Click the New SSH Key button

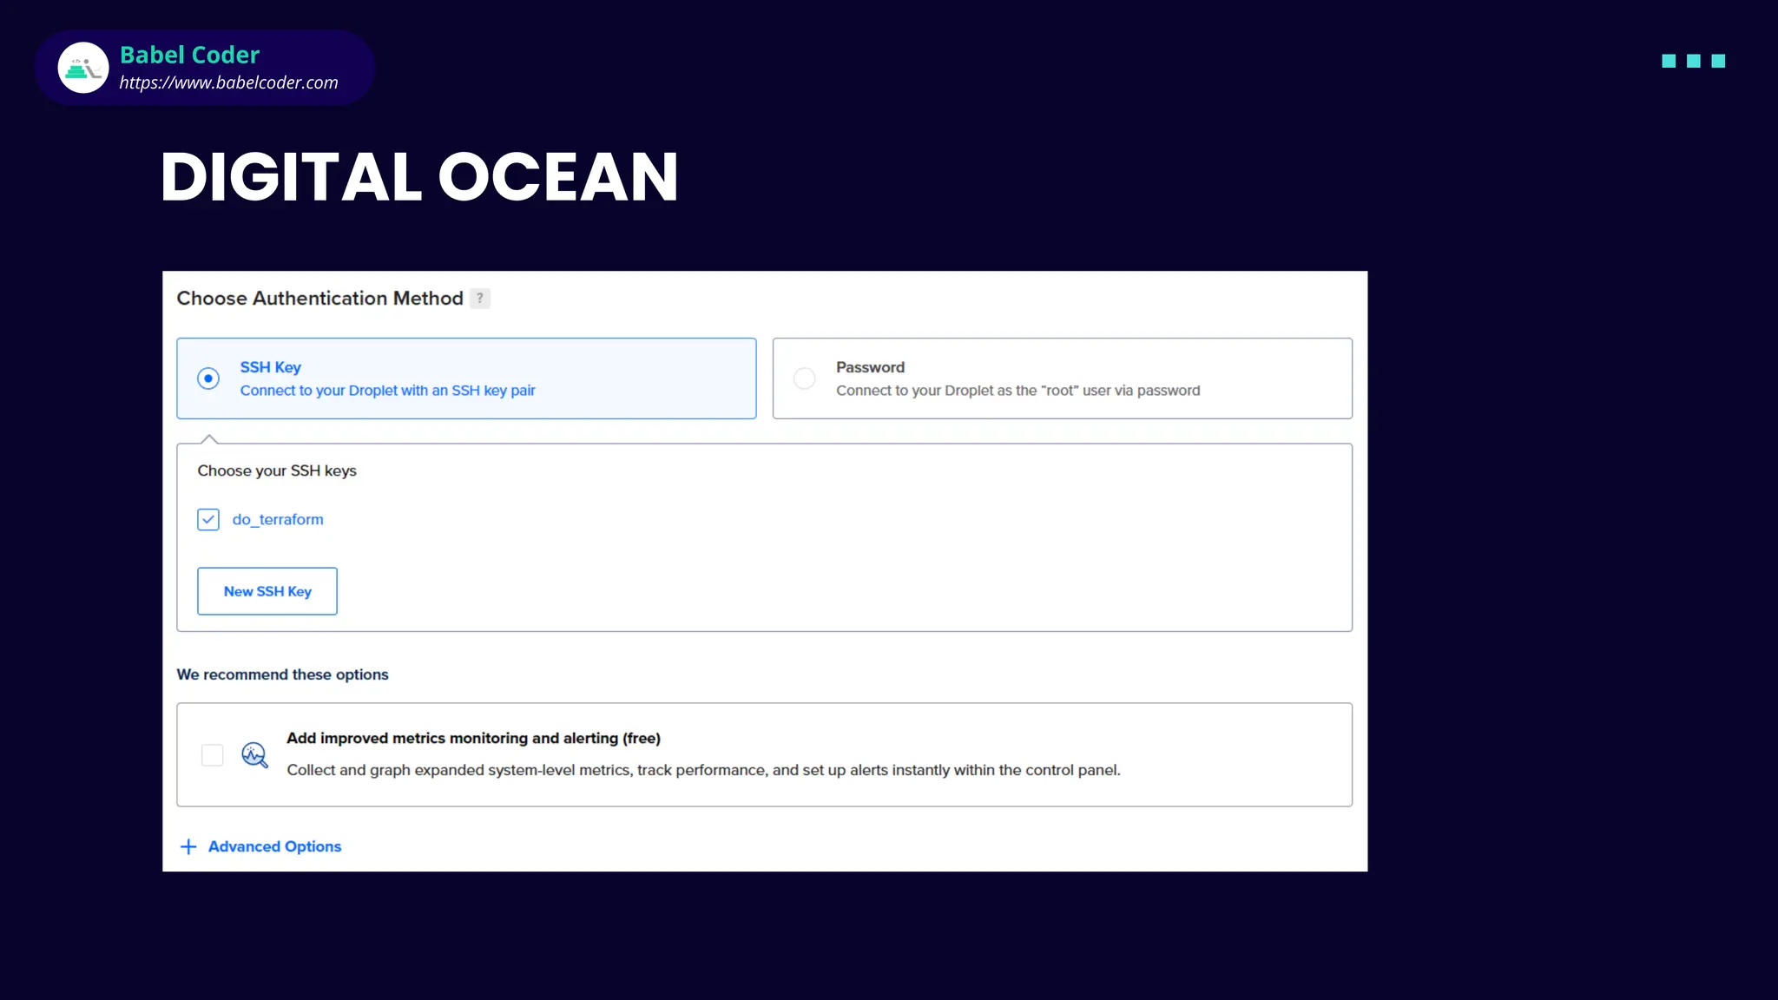point(267,591)
